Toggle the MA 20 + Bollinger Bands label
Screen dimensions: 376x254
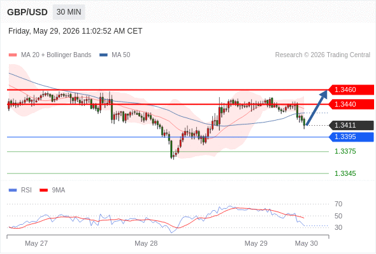[x=56, y=55]
